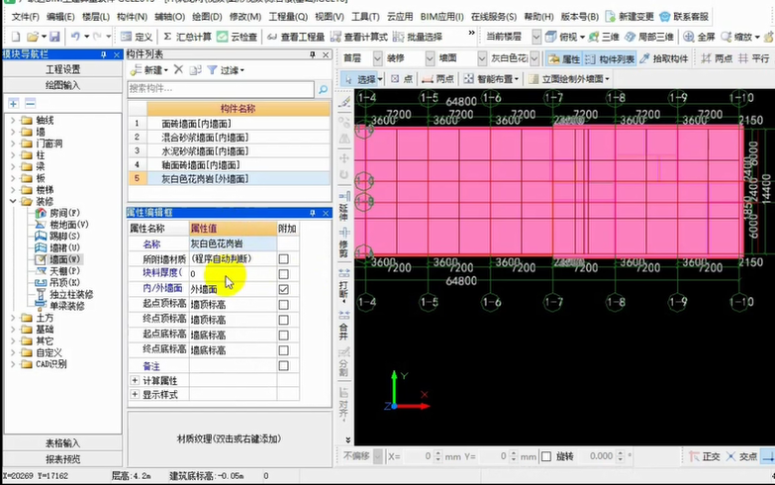Toggle 构件列表 component list button

610,58
